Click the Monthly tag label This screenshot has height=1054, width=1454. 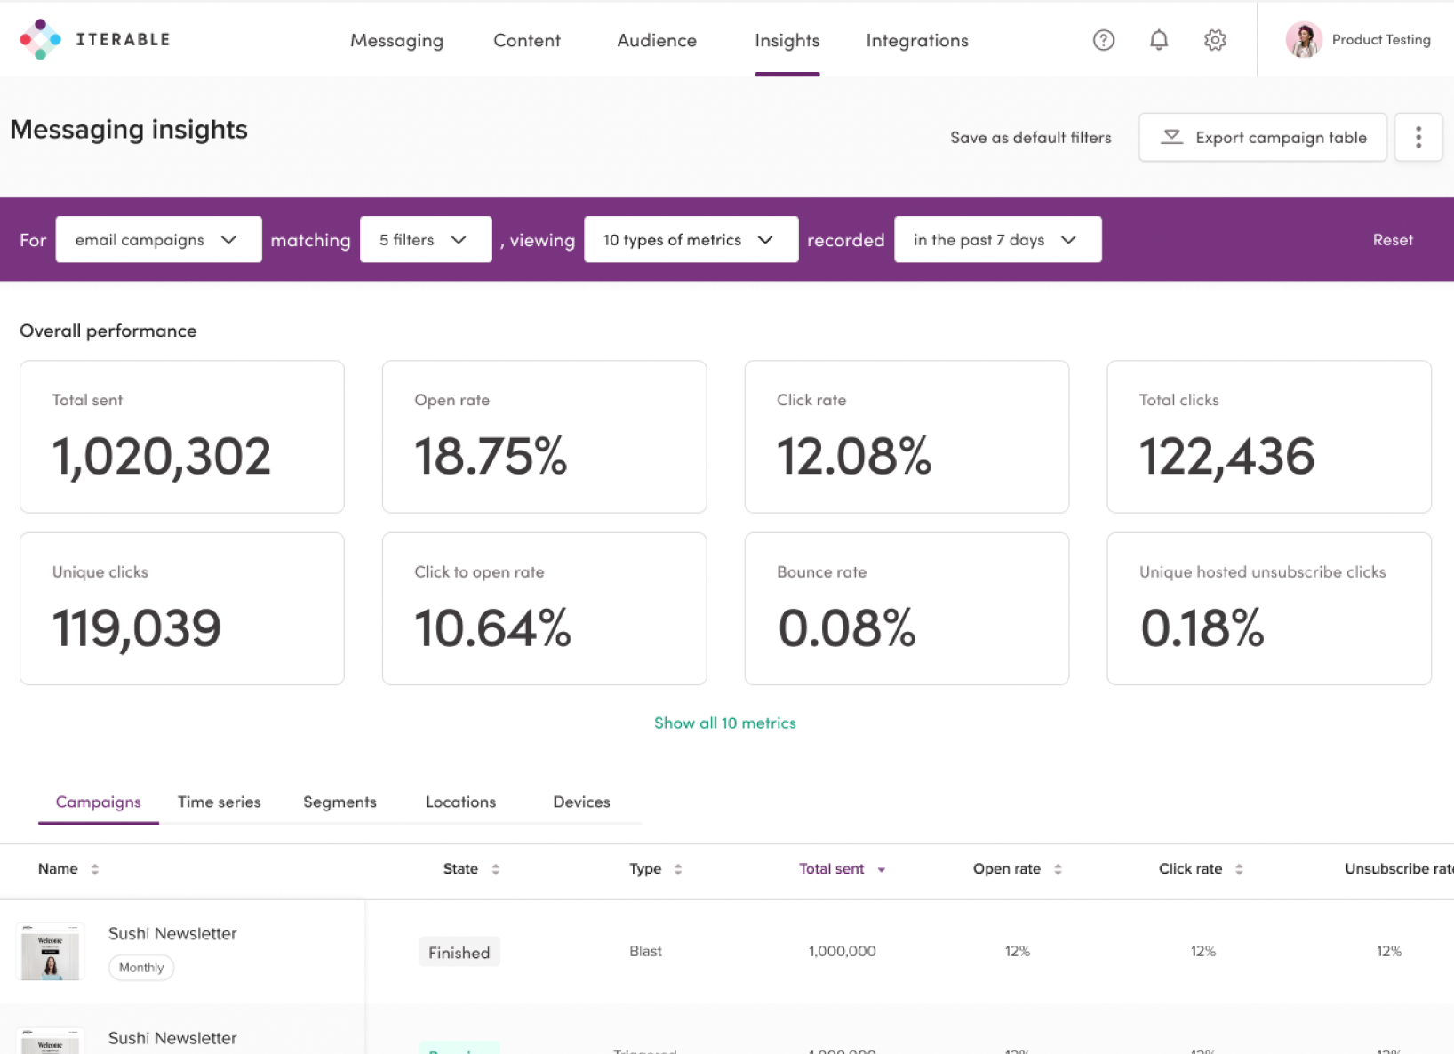click(x=141, y=967)
